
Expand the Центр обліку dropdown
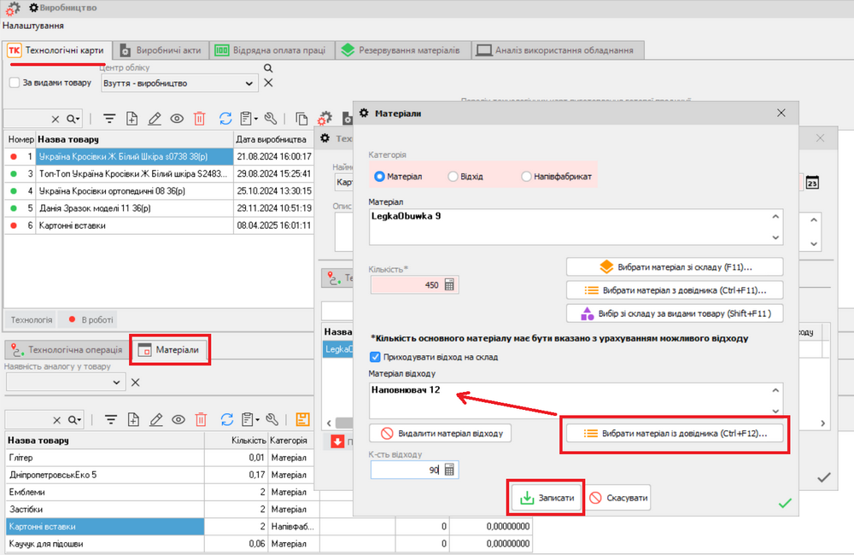tap(249, 84)
